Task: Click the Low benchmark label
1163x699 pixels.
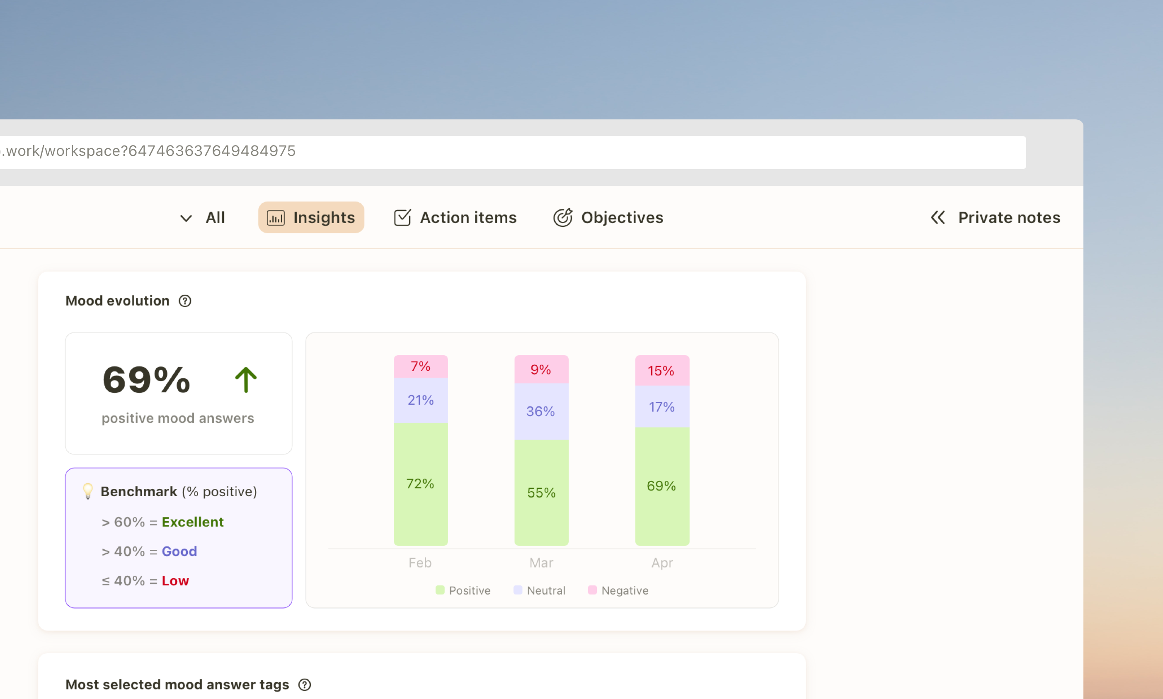Action: click(x=175, y=580)
